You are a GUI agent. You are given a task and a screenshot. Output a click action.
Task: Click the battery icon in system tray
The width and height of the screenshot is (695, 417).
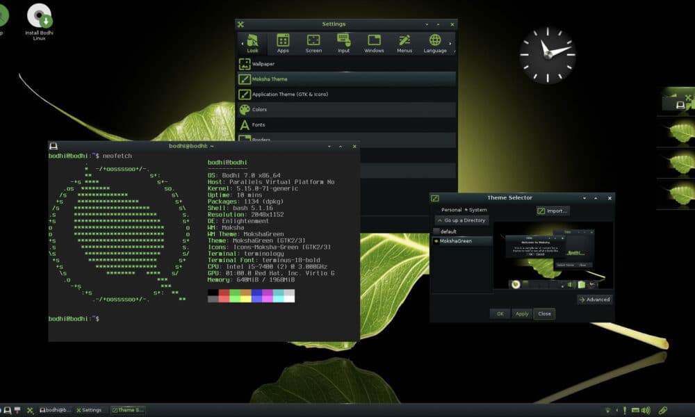[x=635, y=410]
